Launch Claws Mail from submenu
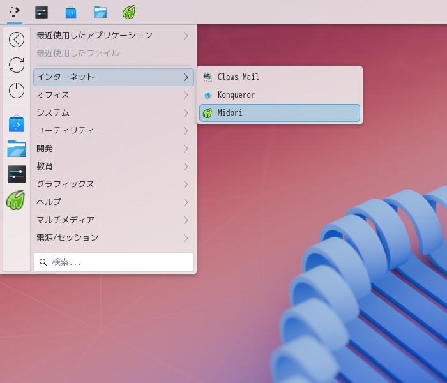447x383 pixels. pyautogui.click(x=280, y=77)
